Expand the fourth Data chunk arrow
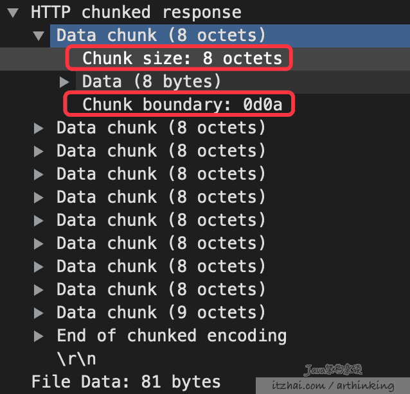 (x=39, y=174)
